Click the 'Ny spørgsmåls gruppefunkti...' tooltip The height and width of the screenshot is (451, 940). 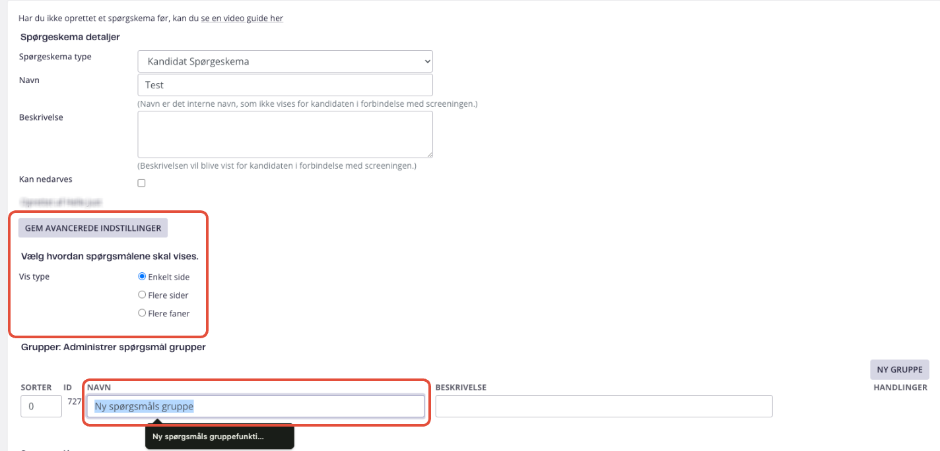pos(220,436)
